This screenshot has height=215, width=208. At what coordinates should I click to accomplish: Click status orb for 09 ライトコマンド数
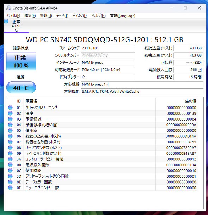[10, 153]
